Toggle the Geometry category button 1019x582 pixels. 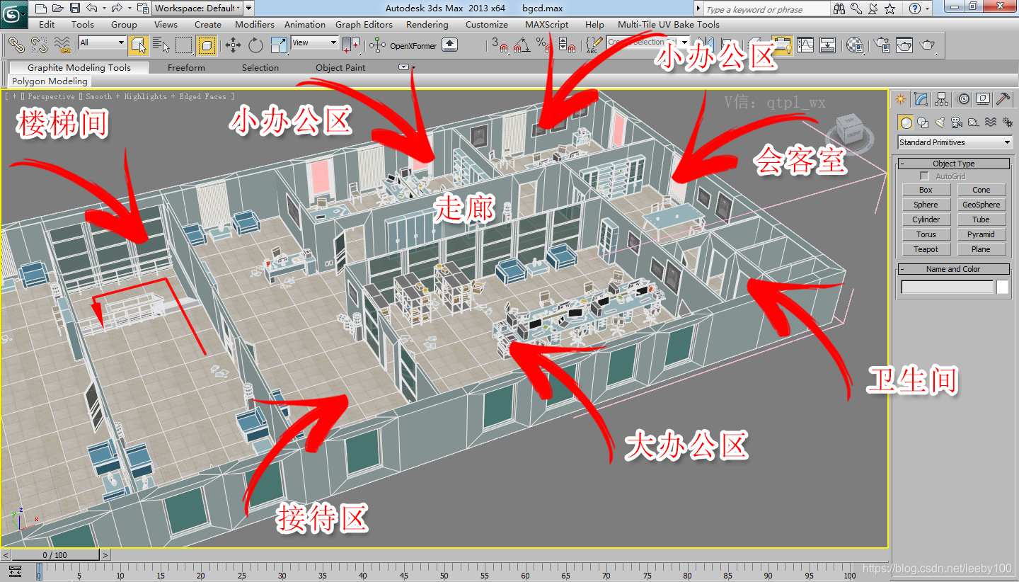point(905,122)
